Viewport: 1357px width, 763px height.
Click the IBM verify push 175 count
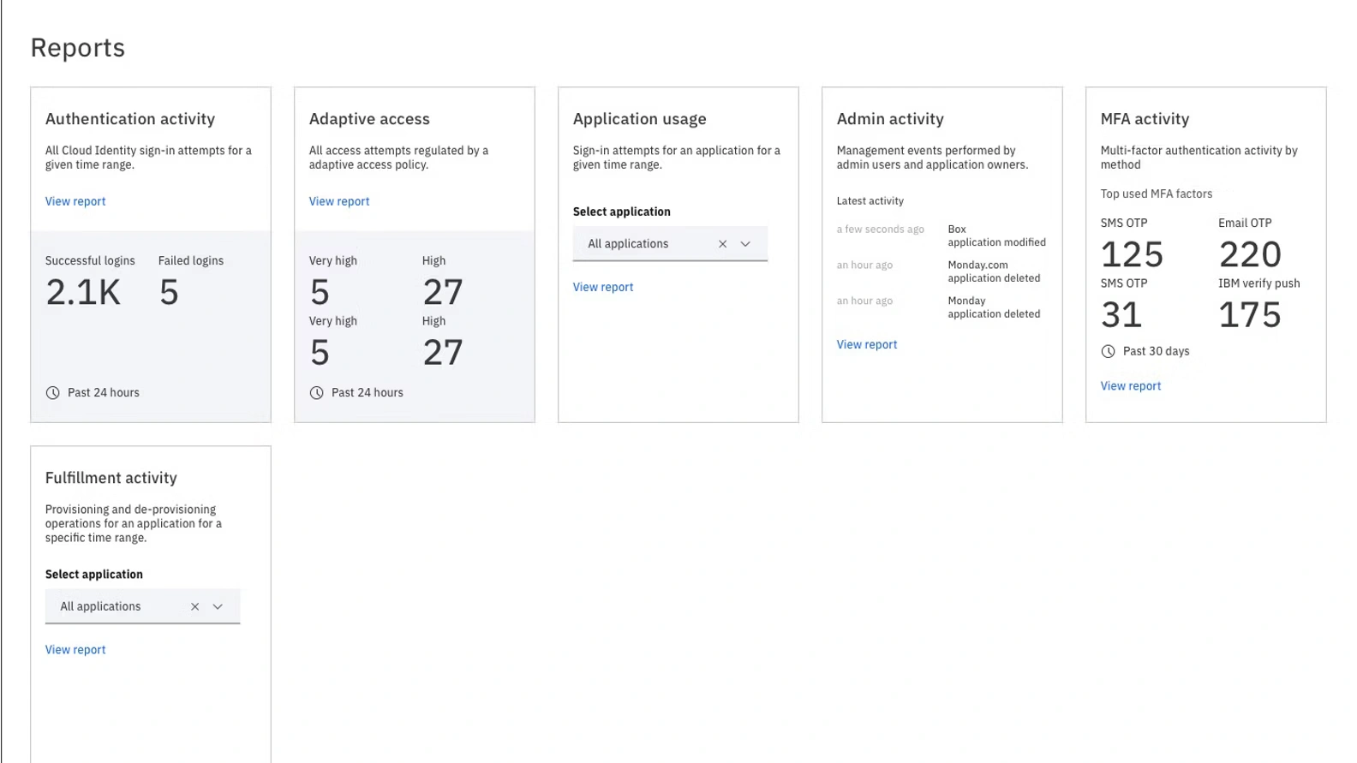coord(1250,315)
